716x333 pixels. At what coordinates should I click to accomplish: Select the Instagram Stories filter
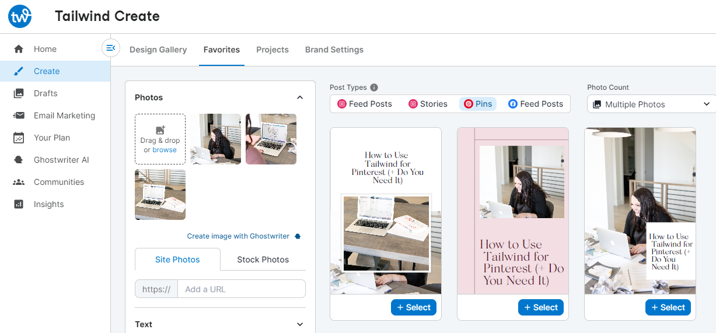click(428, 104)
